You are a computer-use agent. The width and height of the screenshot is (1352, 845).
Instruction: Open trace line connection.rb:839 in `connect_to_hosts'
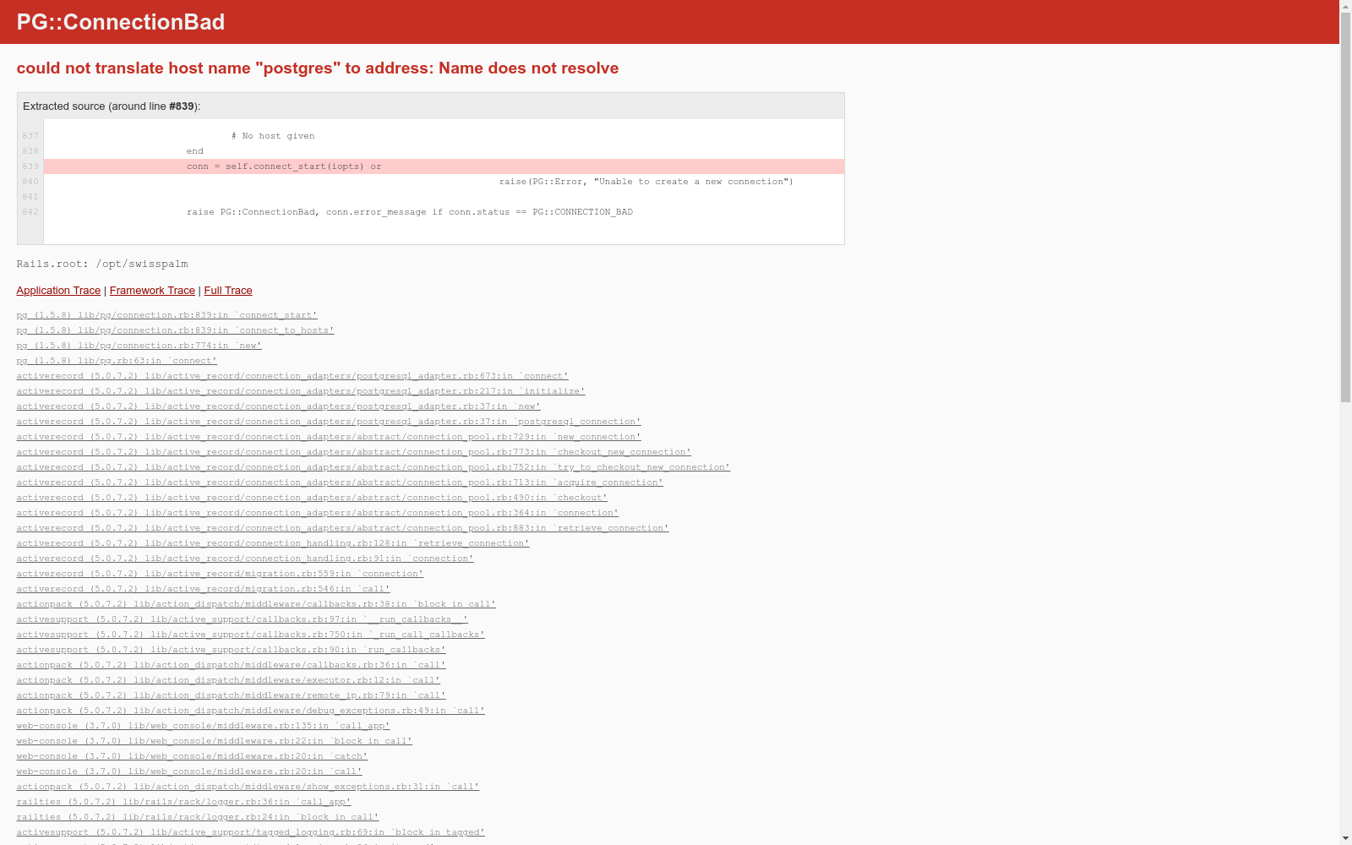click(x=175, y=330)
